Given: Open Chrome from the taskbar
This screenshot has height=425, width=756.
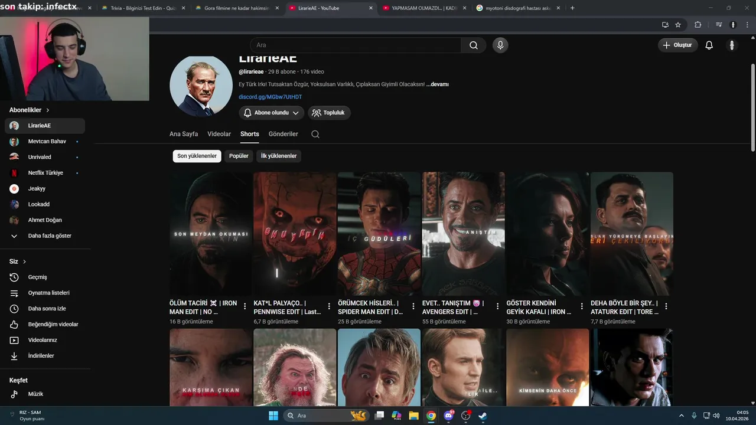Looking at the screenshot, I should click(x=431, y=416).
